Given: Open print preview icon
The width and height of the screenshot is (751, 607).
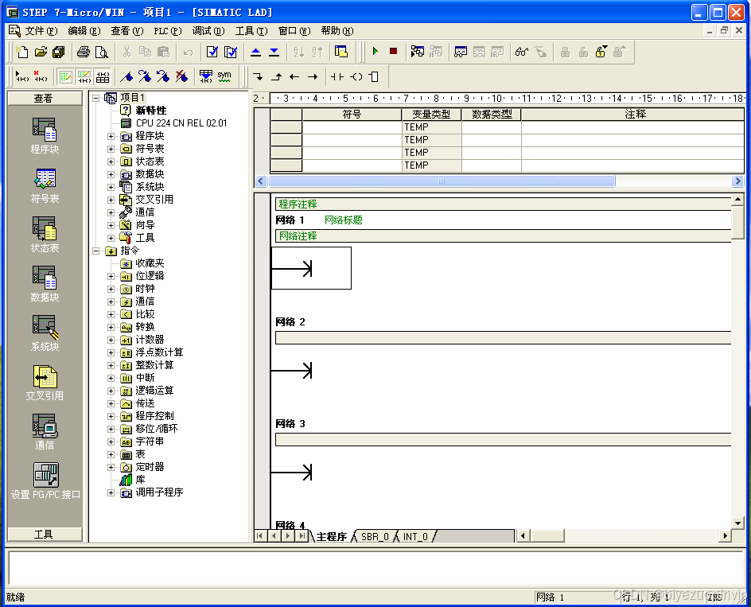Looking at the screenshot, I should click(x=102, y=52).
